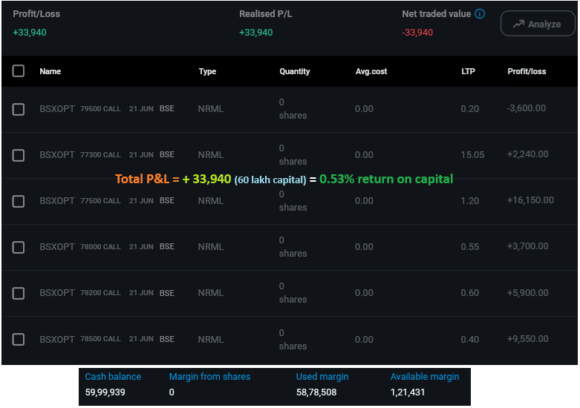Click the Margin from shares label
The image size is (580, 408).
point(209,377)
